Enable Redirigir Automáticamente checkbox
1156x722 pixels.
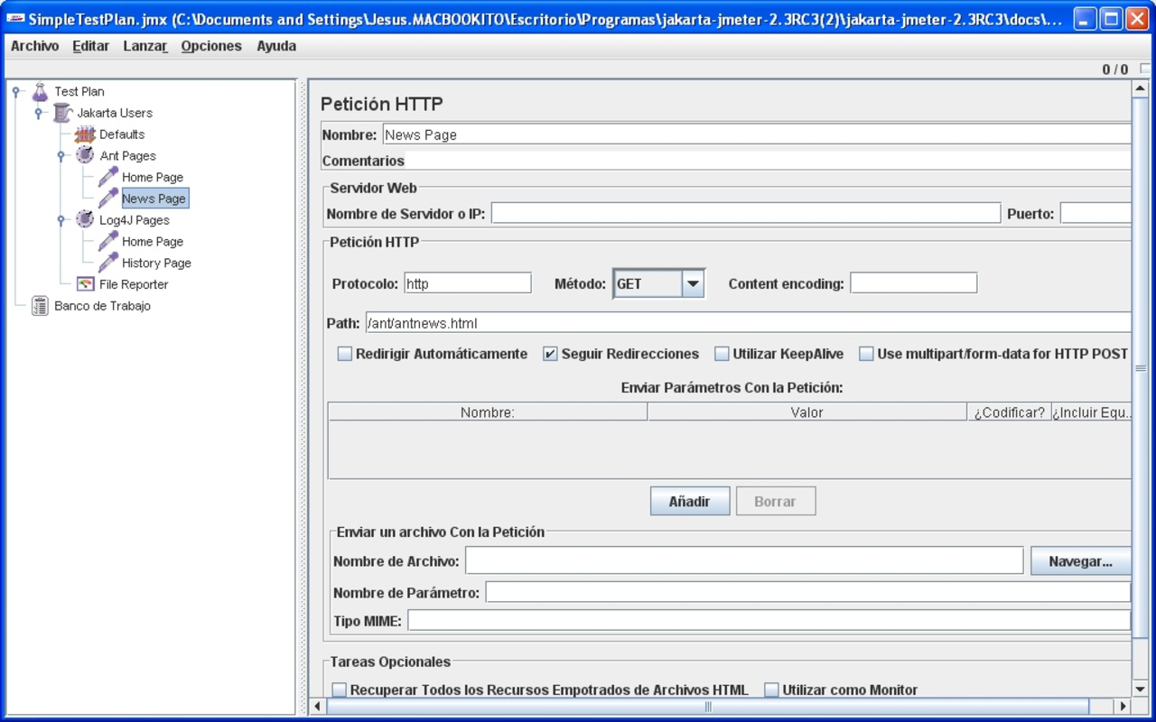[344, 354]
